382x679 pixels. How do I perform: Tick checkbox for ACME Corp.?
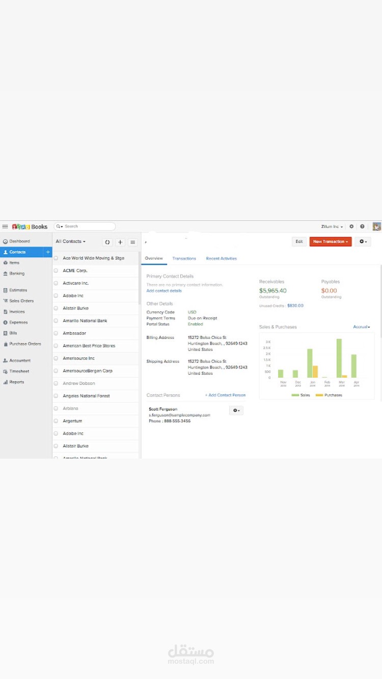point(56,271)
